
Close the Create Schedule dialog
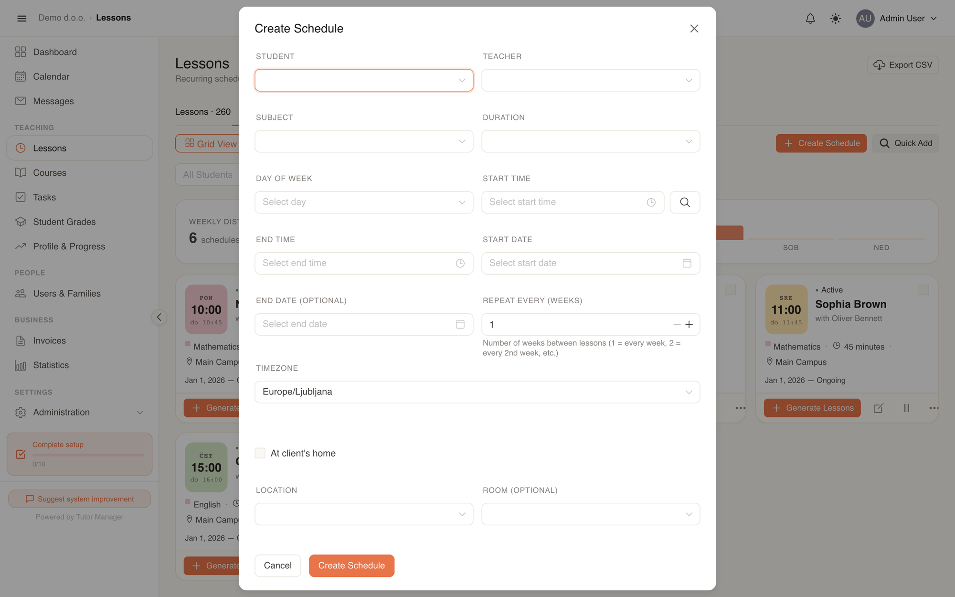tap(694, 29)
